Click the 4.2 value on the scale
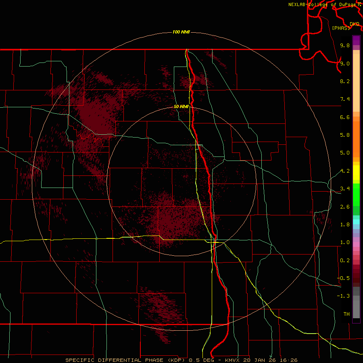The image size is (363, 363). pyautogui.click(x=345, y=171)
